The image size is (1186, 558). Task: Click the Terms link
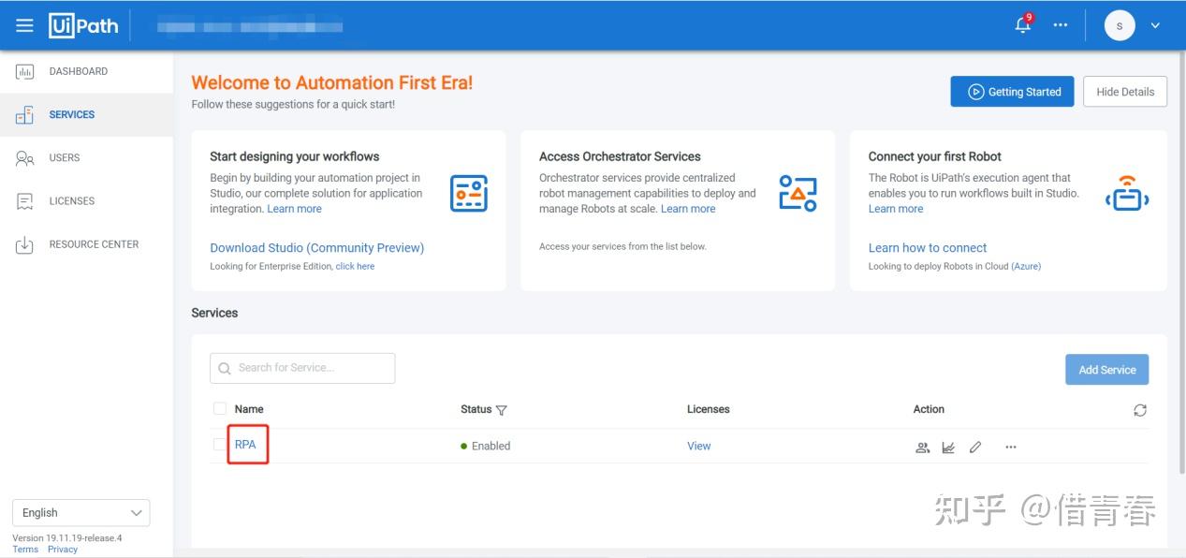[x=25, y=550]
